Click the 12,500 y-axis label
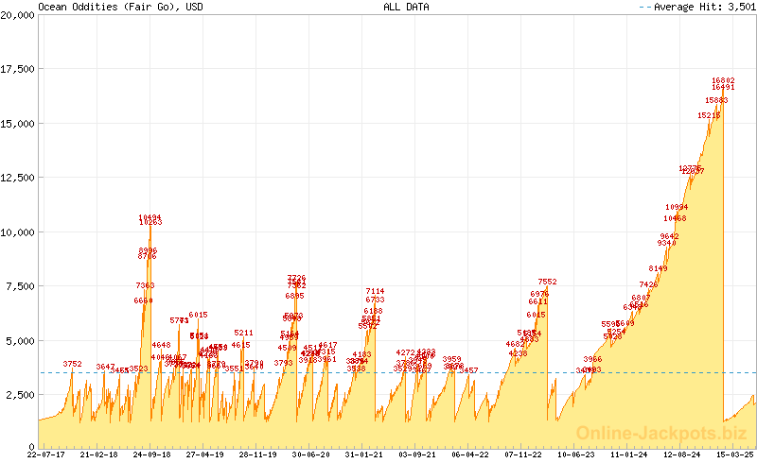Image resolution: width=757 pixels, height=463 pixels. (19, 178)
